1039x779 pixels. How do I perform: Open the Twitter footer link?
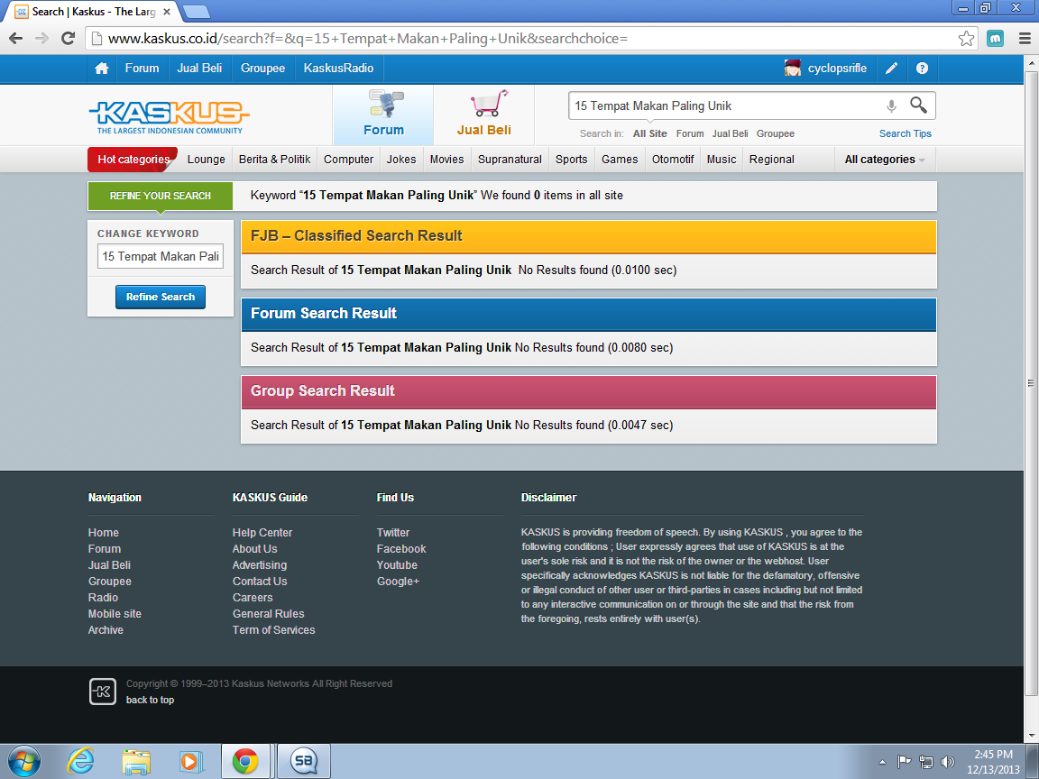point(393,533)
